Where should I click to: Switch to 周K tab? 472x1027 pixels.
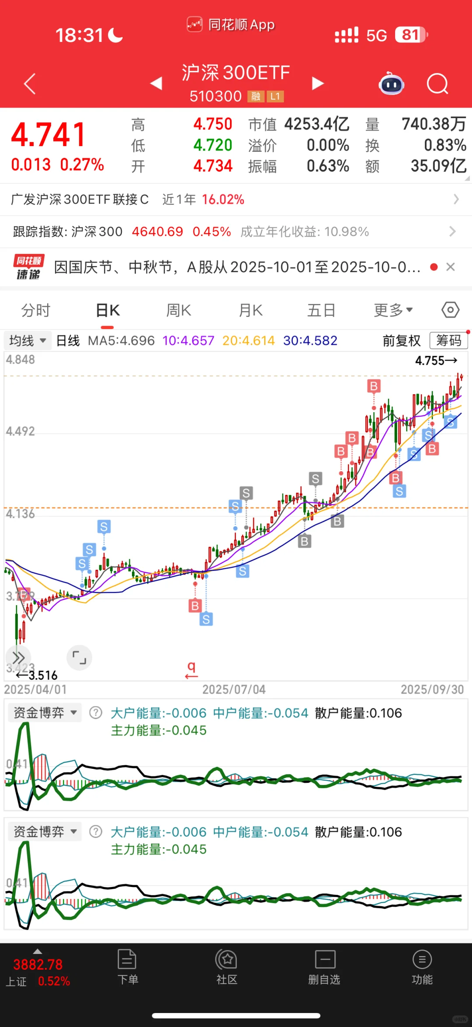[179, 310]
